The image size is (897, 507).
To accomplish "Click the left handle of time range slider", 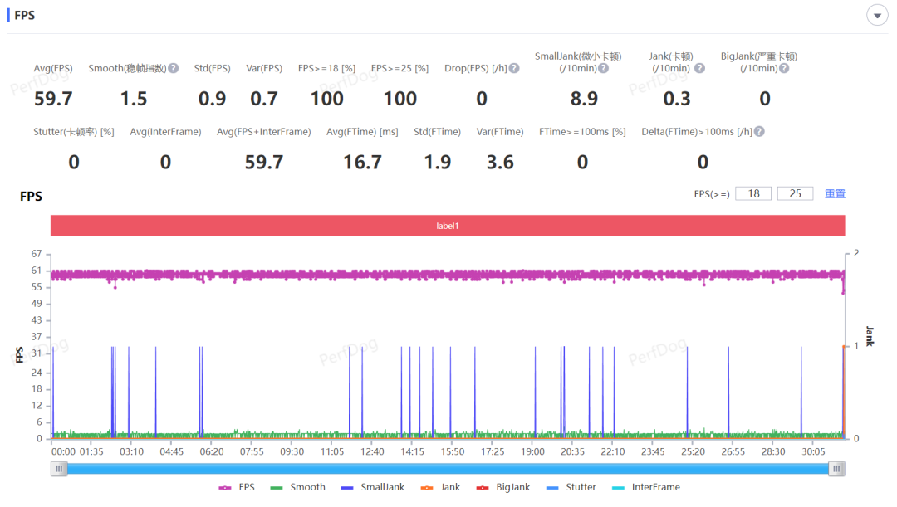I will click(59, 469).
